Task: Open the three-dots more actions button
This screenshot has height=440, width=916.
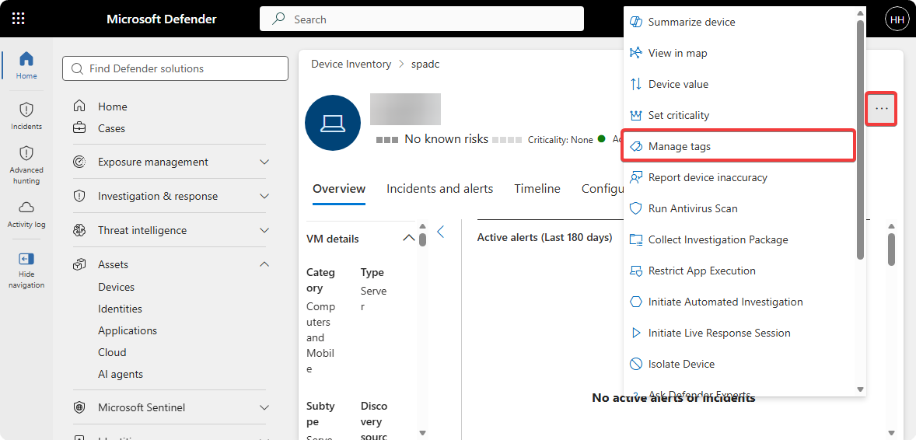Action: pos(882,108)
